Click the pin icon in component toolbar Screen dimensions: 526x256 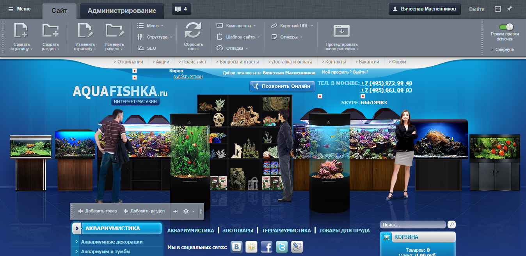coord(175,211)
